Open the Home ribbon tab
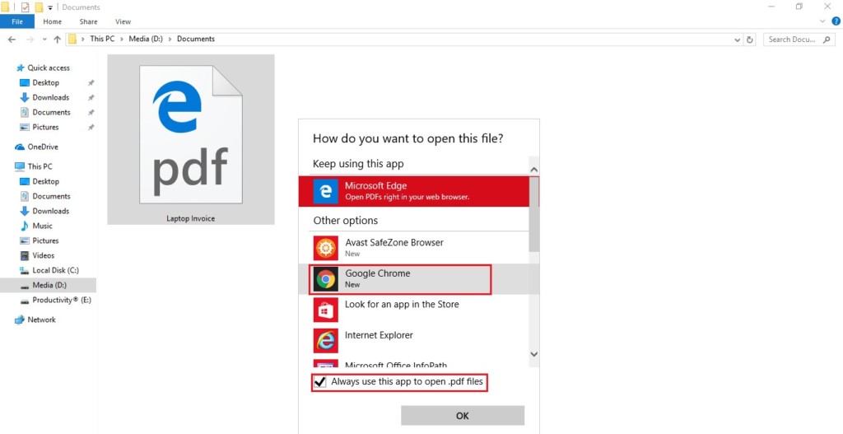 [x=52, y=21]
